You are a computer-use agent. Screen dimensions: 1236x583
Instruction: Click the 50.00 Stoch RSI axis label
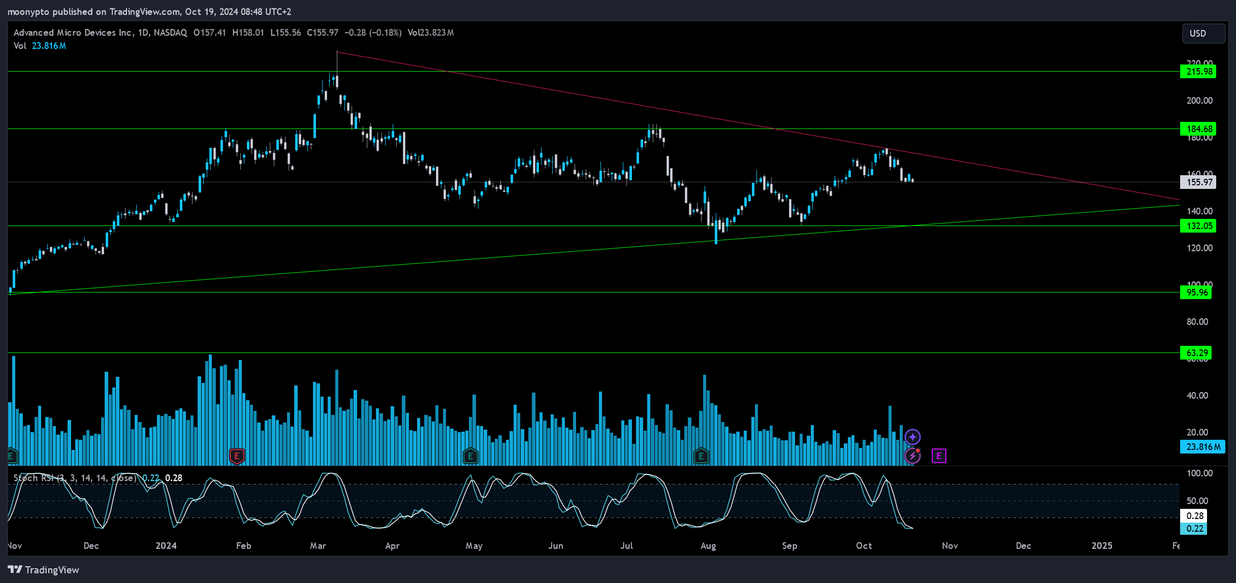pyautogui.click(x=1197, y=501)
